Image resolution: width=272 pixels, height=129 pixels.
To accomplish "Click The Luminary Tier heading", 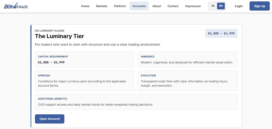I will tap(60, 36).
